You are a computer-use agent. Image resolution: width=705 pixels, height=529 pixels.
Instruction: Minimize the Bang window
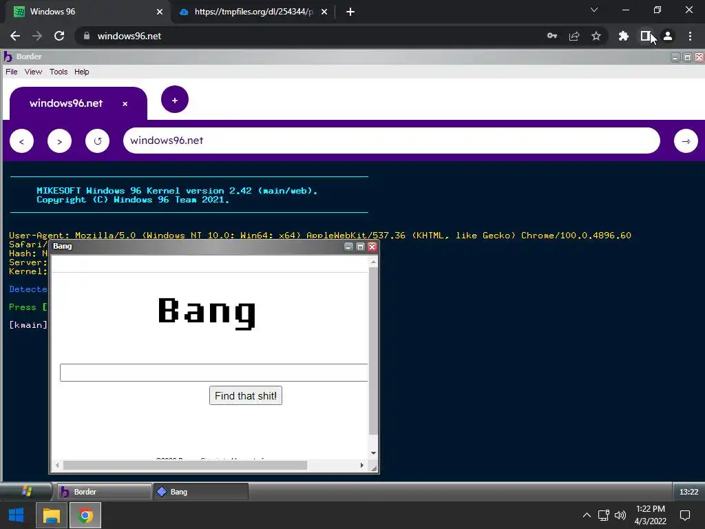(x=348, y=247)
